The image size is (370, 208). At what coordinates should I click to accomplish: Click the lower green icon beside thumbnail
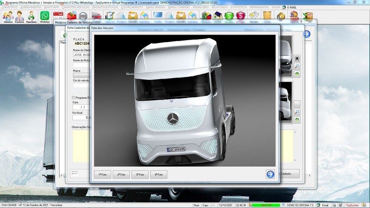coord(297,120)
